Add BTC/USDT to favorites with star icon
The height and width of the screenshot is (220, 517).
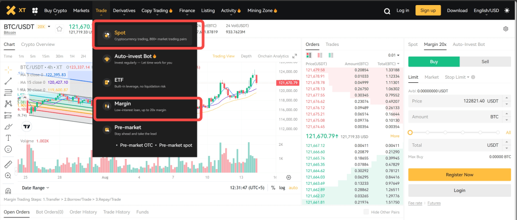pyautogui.click(x=59, y=29)
